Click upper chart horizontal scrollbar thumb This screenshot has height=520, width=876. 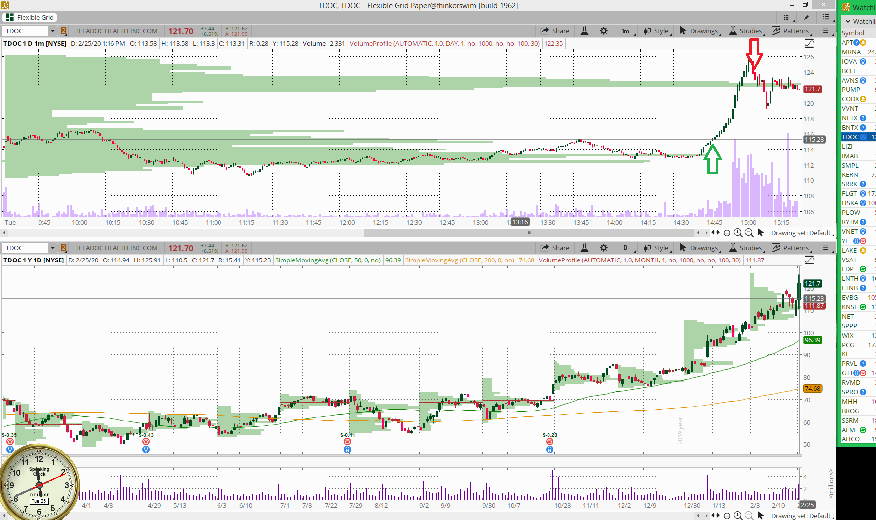(529, 233)
